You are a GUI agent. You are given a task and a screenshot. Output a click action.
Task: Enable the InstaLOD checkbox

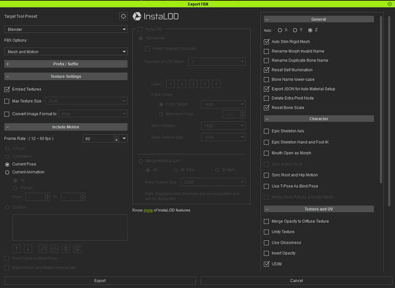pos(140,29)
